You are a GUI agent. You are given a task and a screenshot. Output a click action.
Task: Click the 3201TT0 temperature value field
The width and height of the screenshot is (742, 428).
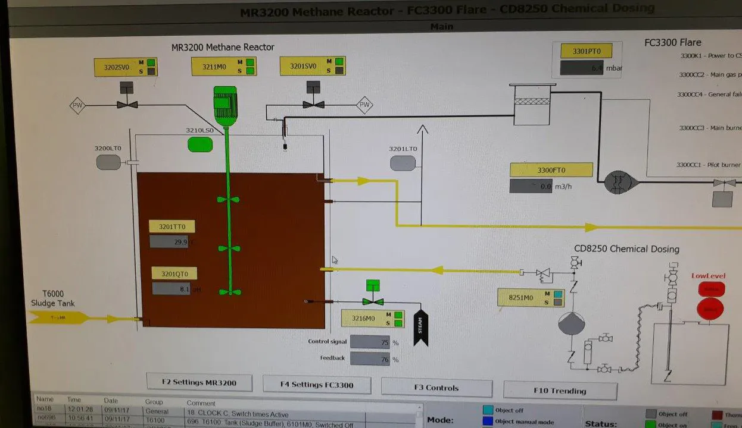[x=169, y=242]
